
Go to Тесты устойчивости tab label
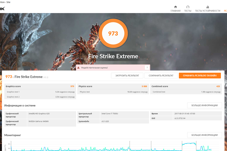[208, 11]
